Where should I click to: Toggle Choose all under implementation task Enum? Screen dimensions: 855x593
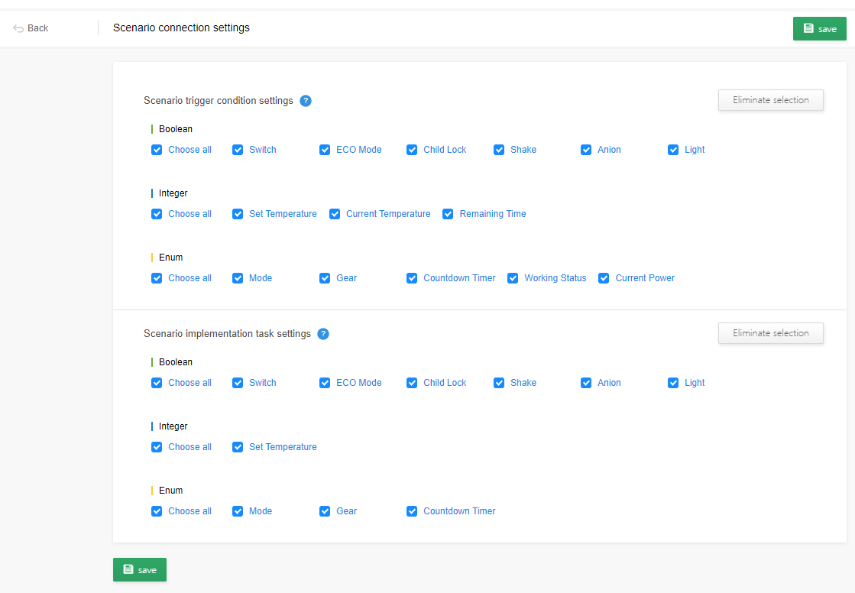157,511
